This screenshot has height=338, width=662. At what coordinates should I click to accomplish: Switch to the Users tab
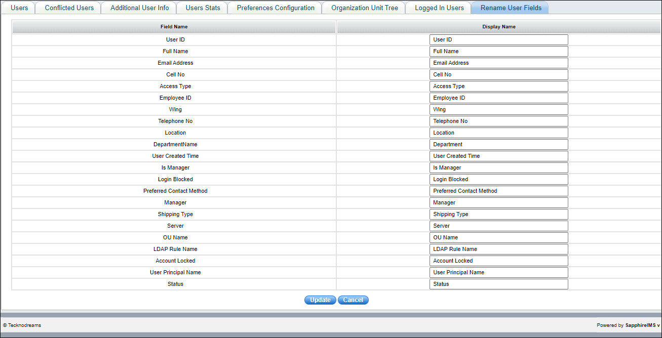click(19, 8)
